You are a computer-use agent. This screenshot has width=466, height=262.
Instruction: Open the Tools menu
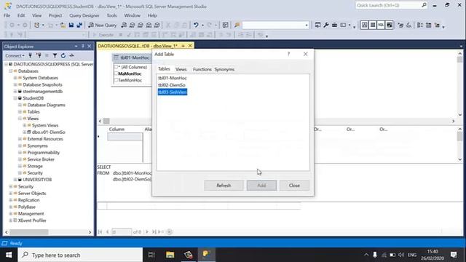[x=111, y=15]
